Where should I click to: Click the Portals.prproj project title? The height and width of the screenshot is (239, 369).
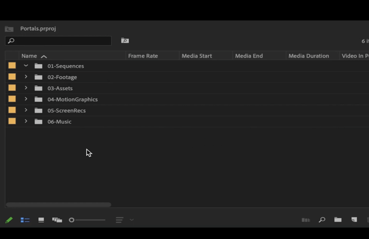tap(38, 29)
